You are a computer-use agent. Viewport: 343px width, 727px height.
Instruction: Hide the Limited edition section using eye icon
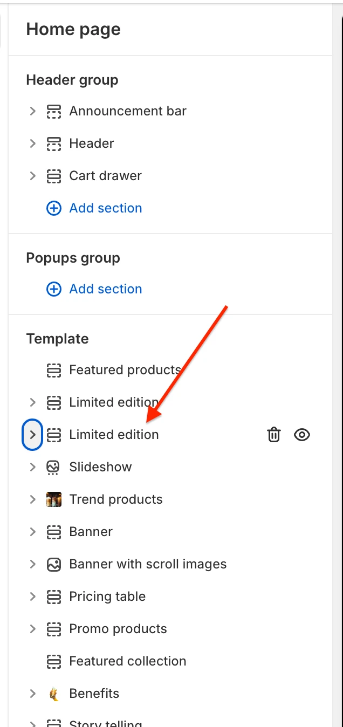(x=302, y=435)
